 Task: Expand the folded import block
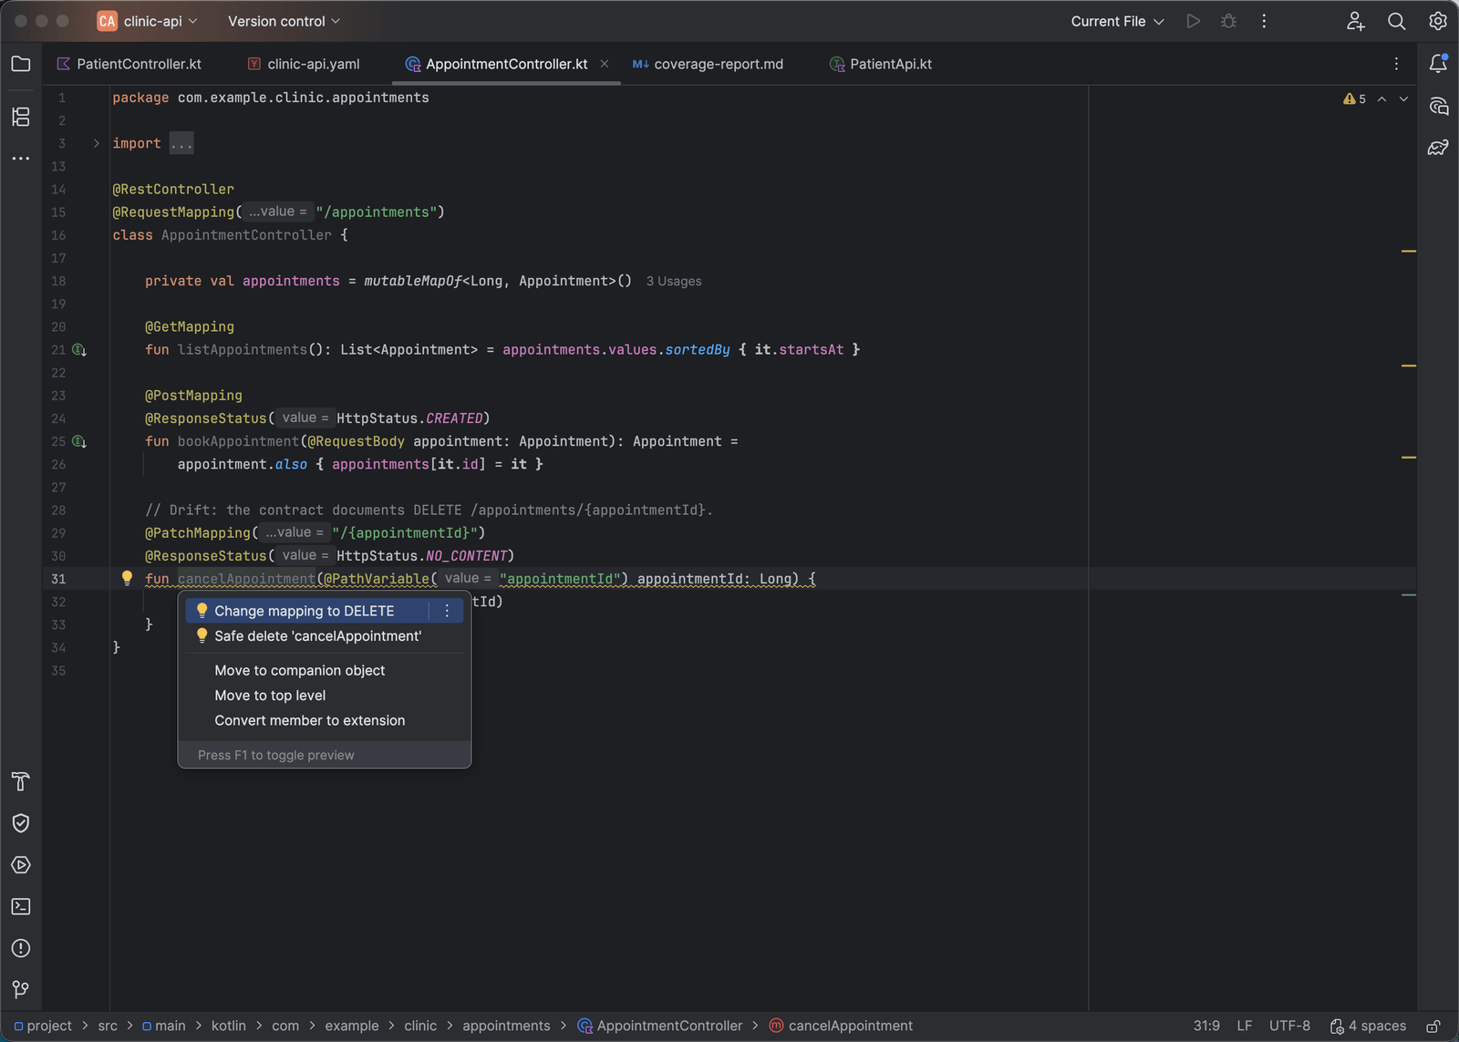(x=96, y=143)
